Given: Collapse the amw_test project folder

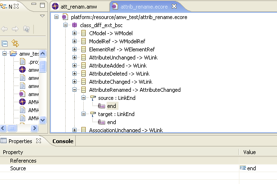Looking at the screenshot, I should click(x=5, y=53).
